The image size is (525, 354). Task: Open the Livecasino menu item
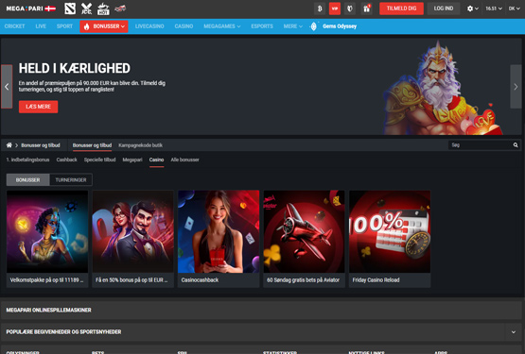point(149,26)
